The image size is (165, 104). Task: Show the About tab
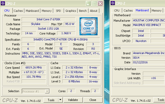click(x=94, y=11)
